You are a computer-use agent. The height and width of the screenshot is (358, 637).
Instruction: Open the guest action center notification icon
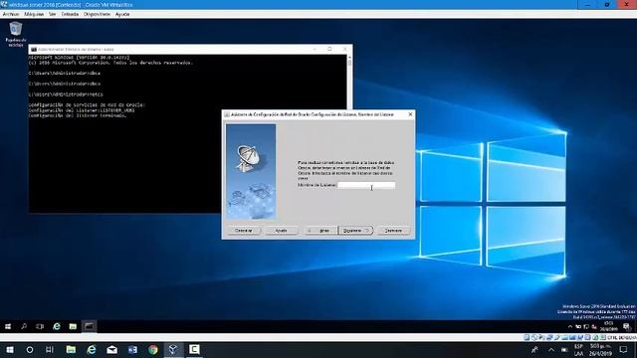pyautogui.click(x=626, y=326)
